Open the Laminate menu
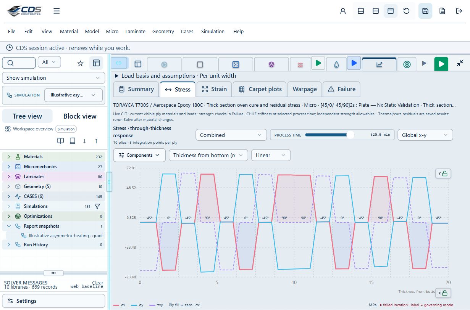This screenshot has height=310, width=470. point(135,31)
